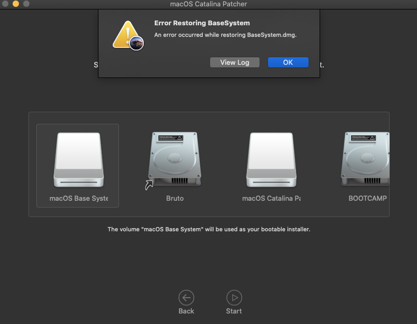Select the BOOTCAMP hard drive icon

click(x=365, y=159)
